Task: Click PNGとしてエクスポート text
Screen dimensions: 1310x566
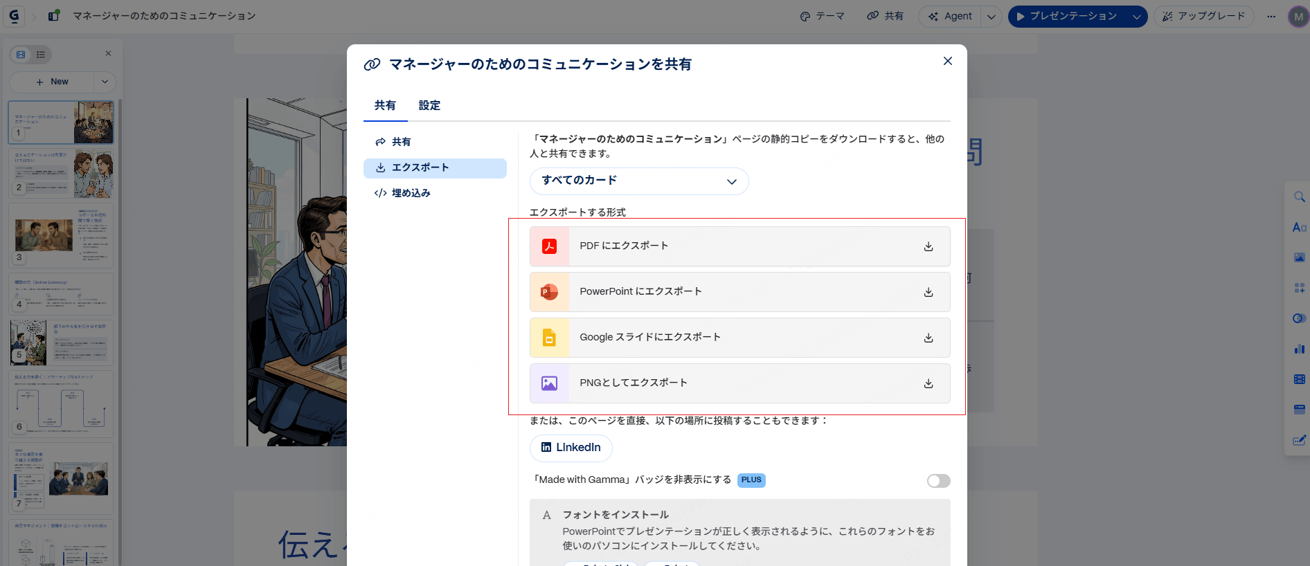Action: [x=634, y=383]
